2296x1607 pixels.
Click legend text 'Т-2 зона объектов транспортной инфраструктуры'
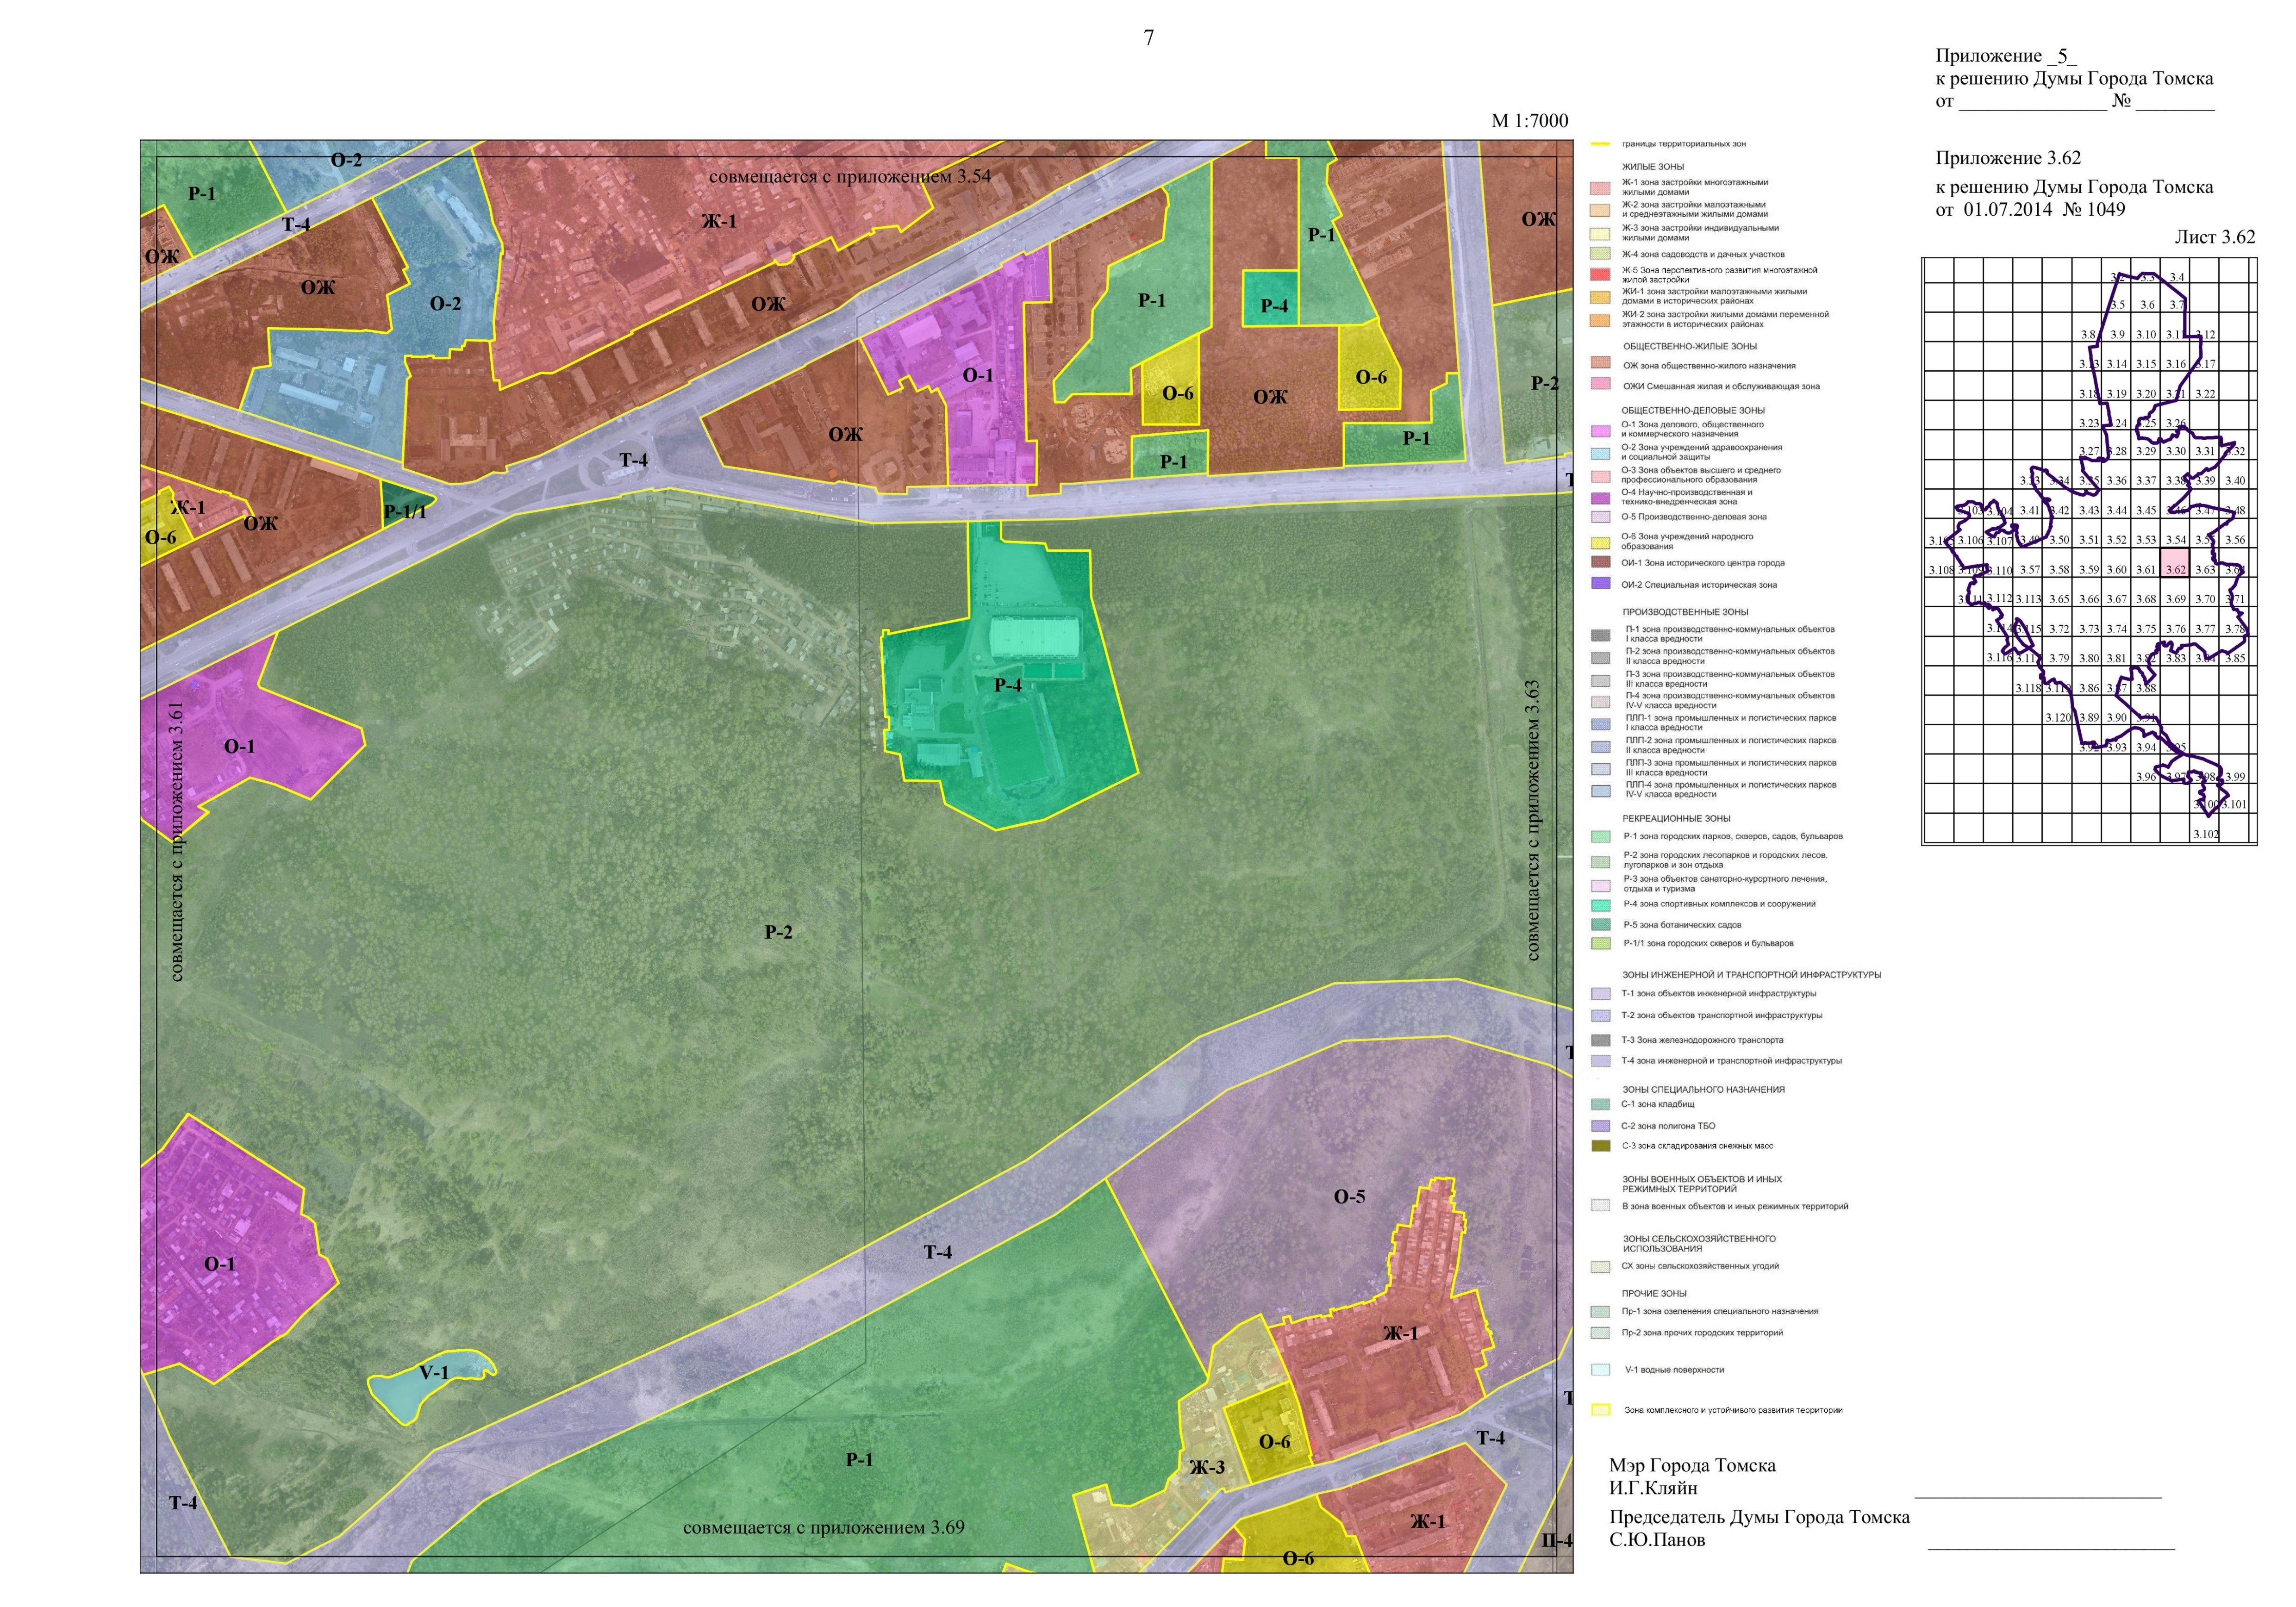[1722, 1016]
